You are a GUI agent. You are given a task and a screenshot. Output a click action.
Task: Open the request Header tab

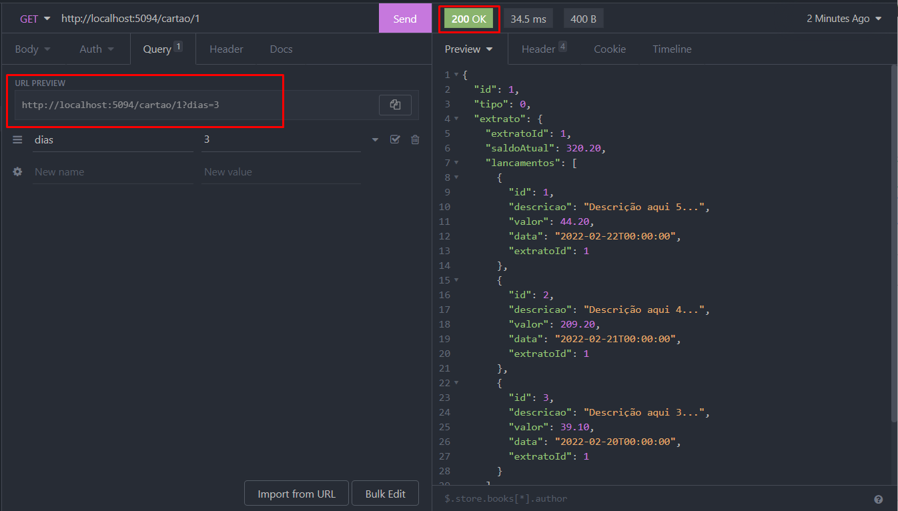(226, 49)
